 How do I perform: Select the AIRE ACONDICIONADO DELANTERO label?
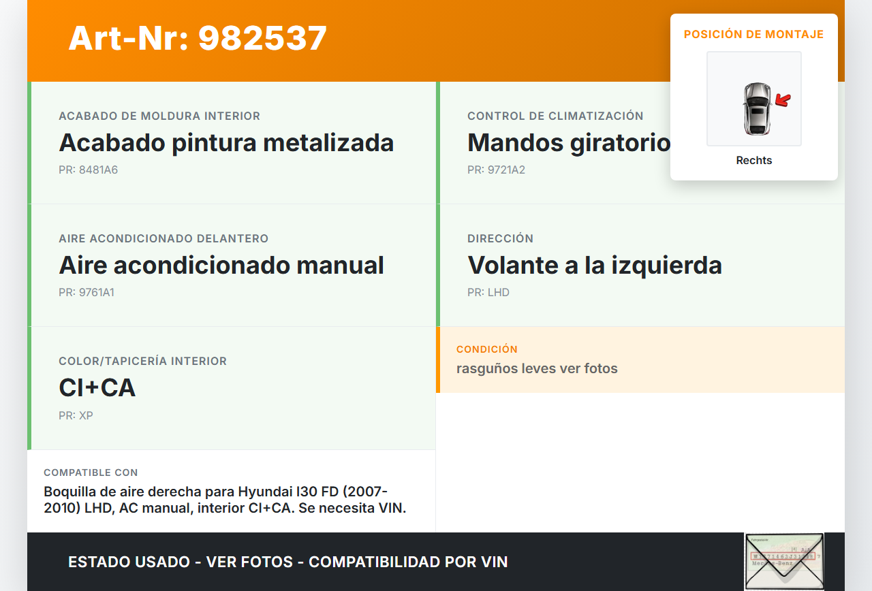(x=163, y=239)
